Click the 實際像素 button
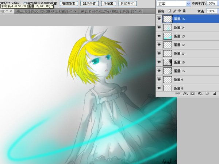Screen dimensions: 219x164 [69, 4]
